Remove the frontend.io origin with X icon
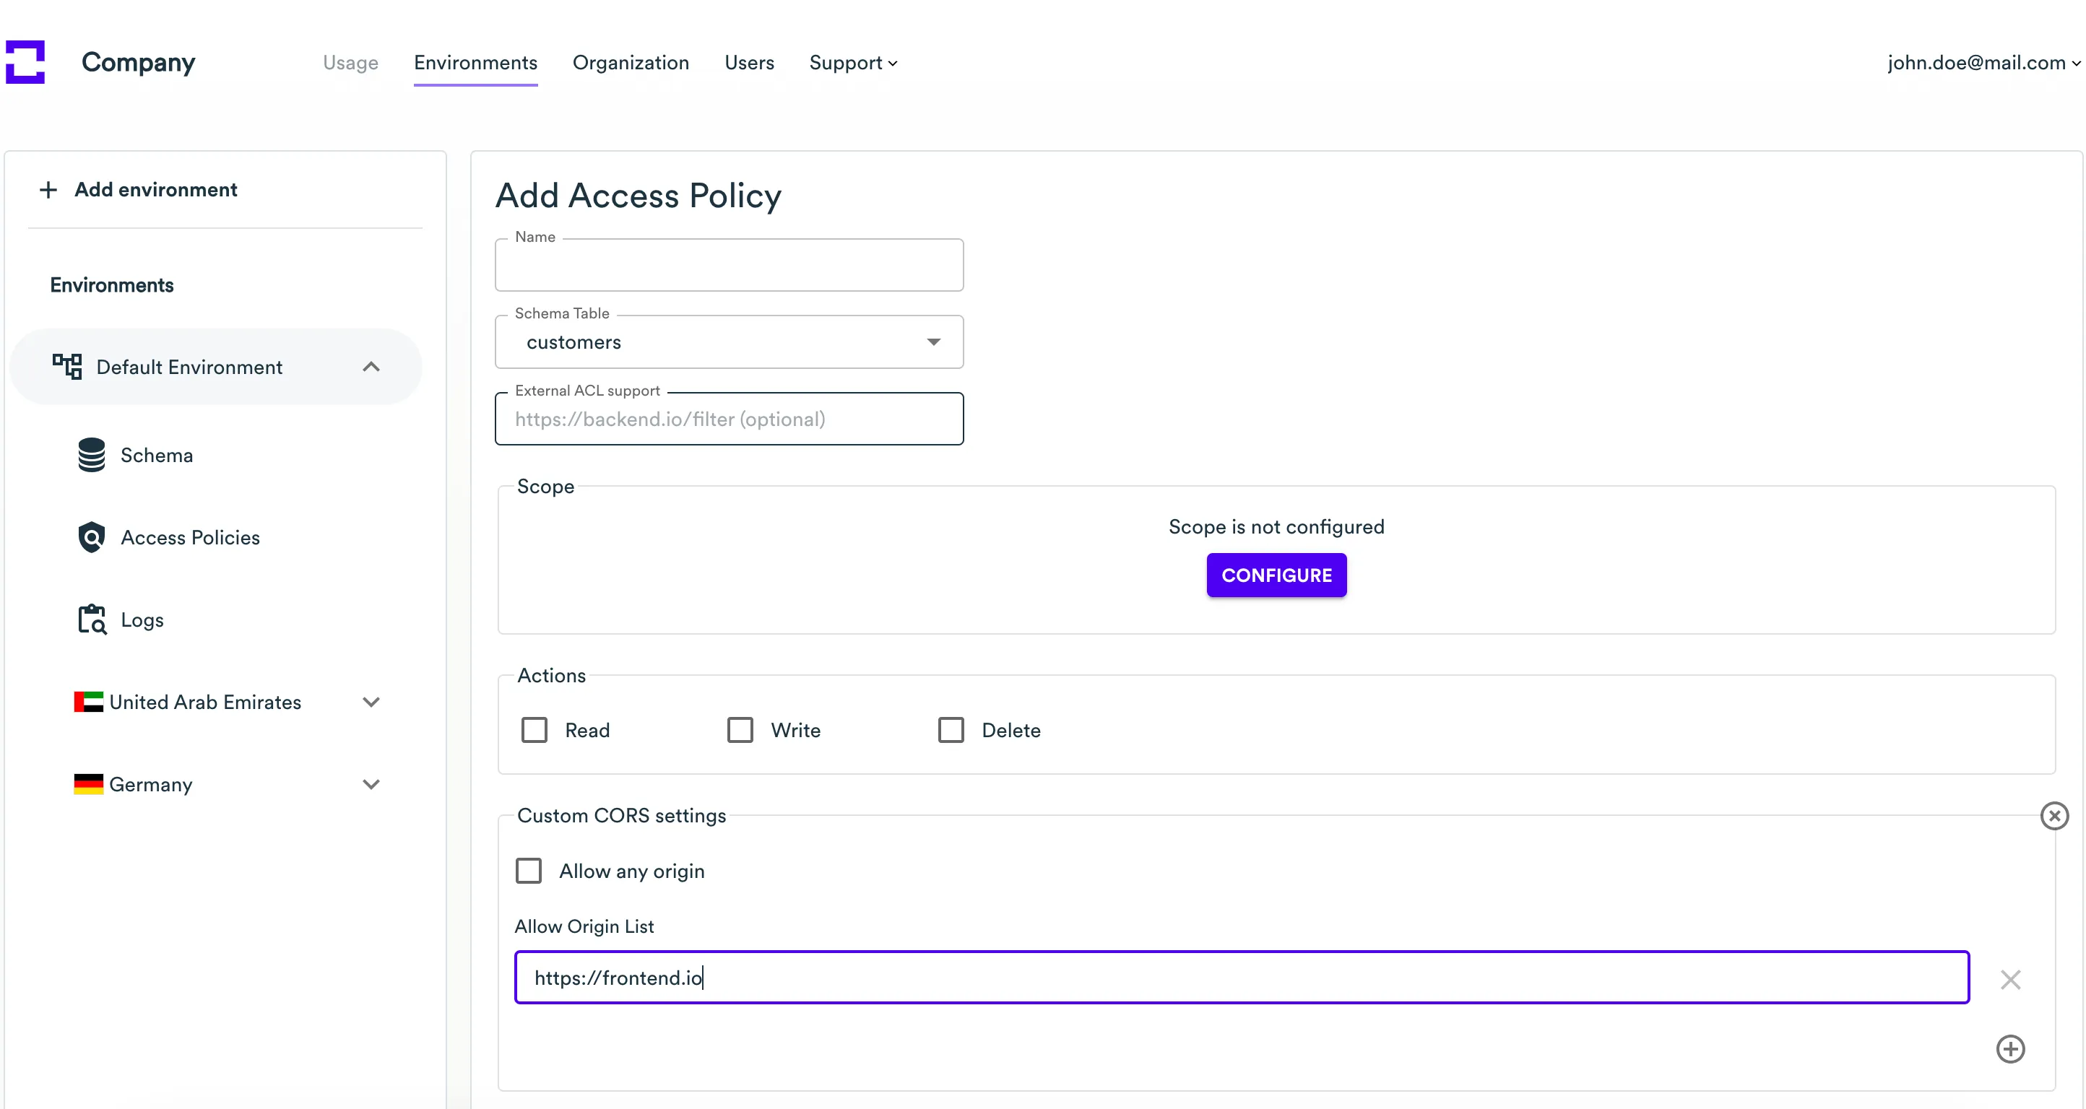 [2010, 980]
